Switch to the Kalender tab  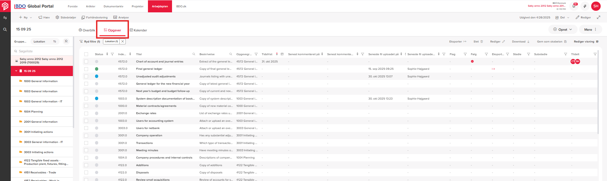coord(138,30)
